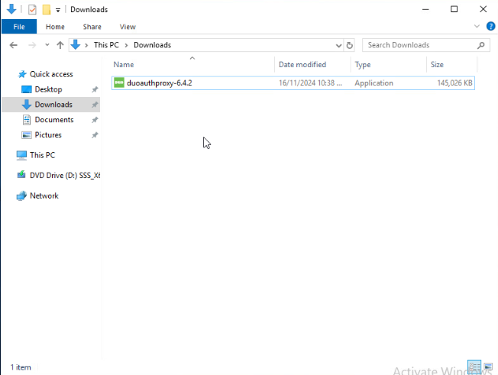Open Pictures in the navigation pane
This screenshot has width=498, height=375.
[48, 135]
